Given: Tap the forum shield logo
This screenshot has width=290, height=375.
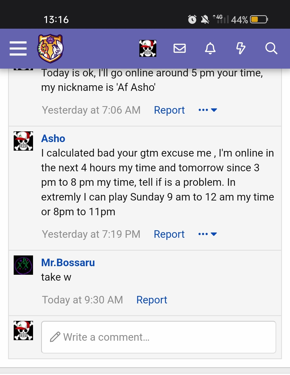Looking at the screenshot, I should tap(50, 49).
